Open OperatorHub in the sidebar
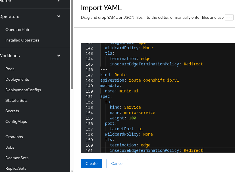The image size is (235, 172). coord(17,30)
